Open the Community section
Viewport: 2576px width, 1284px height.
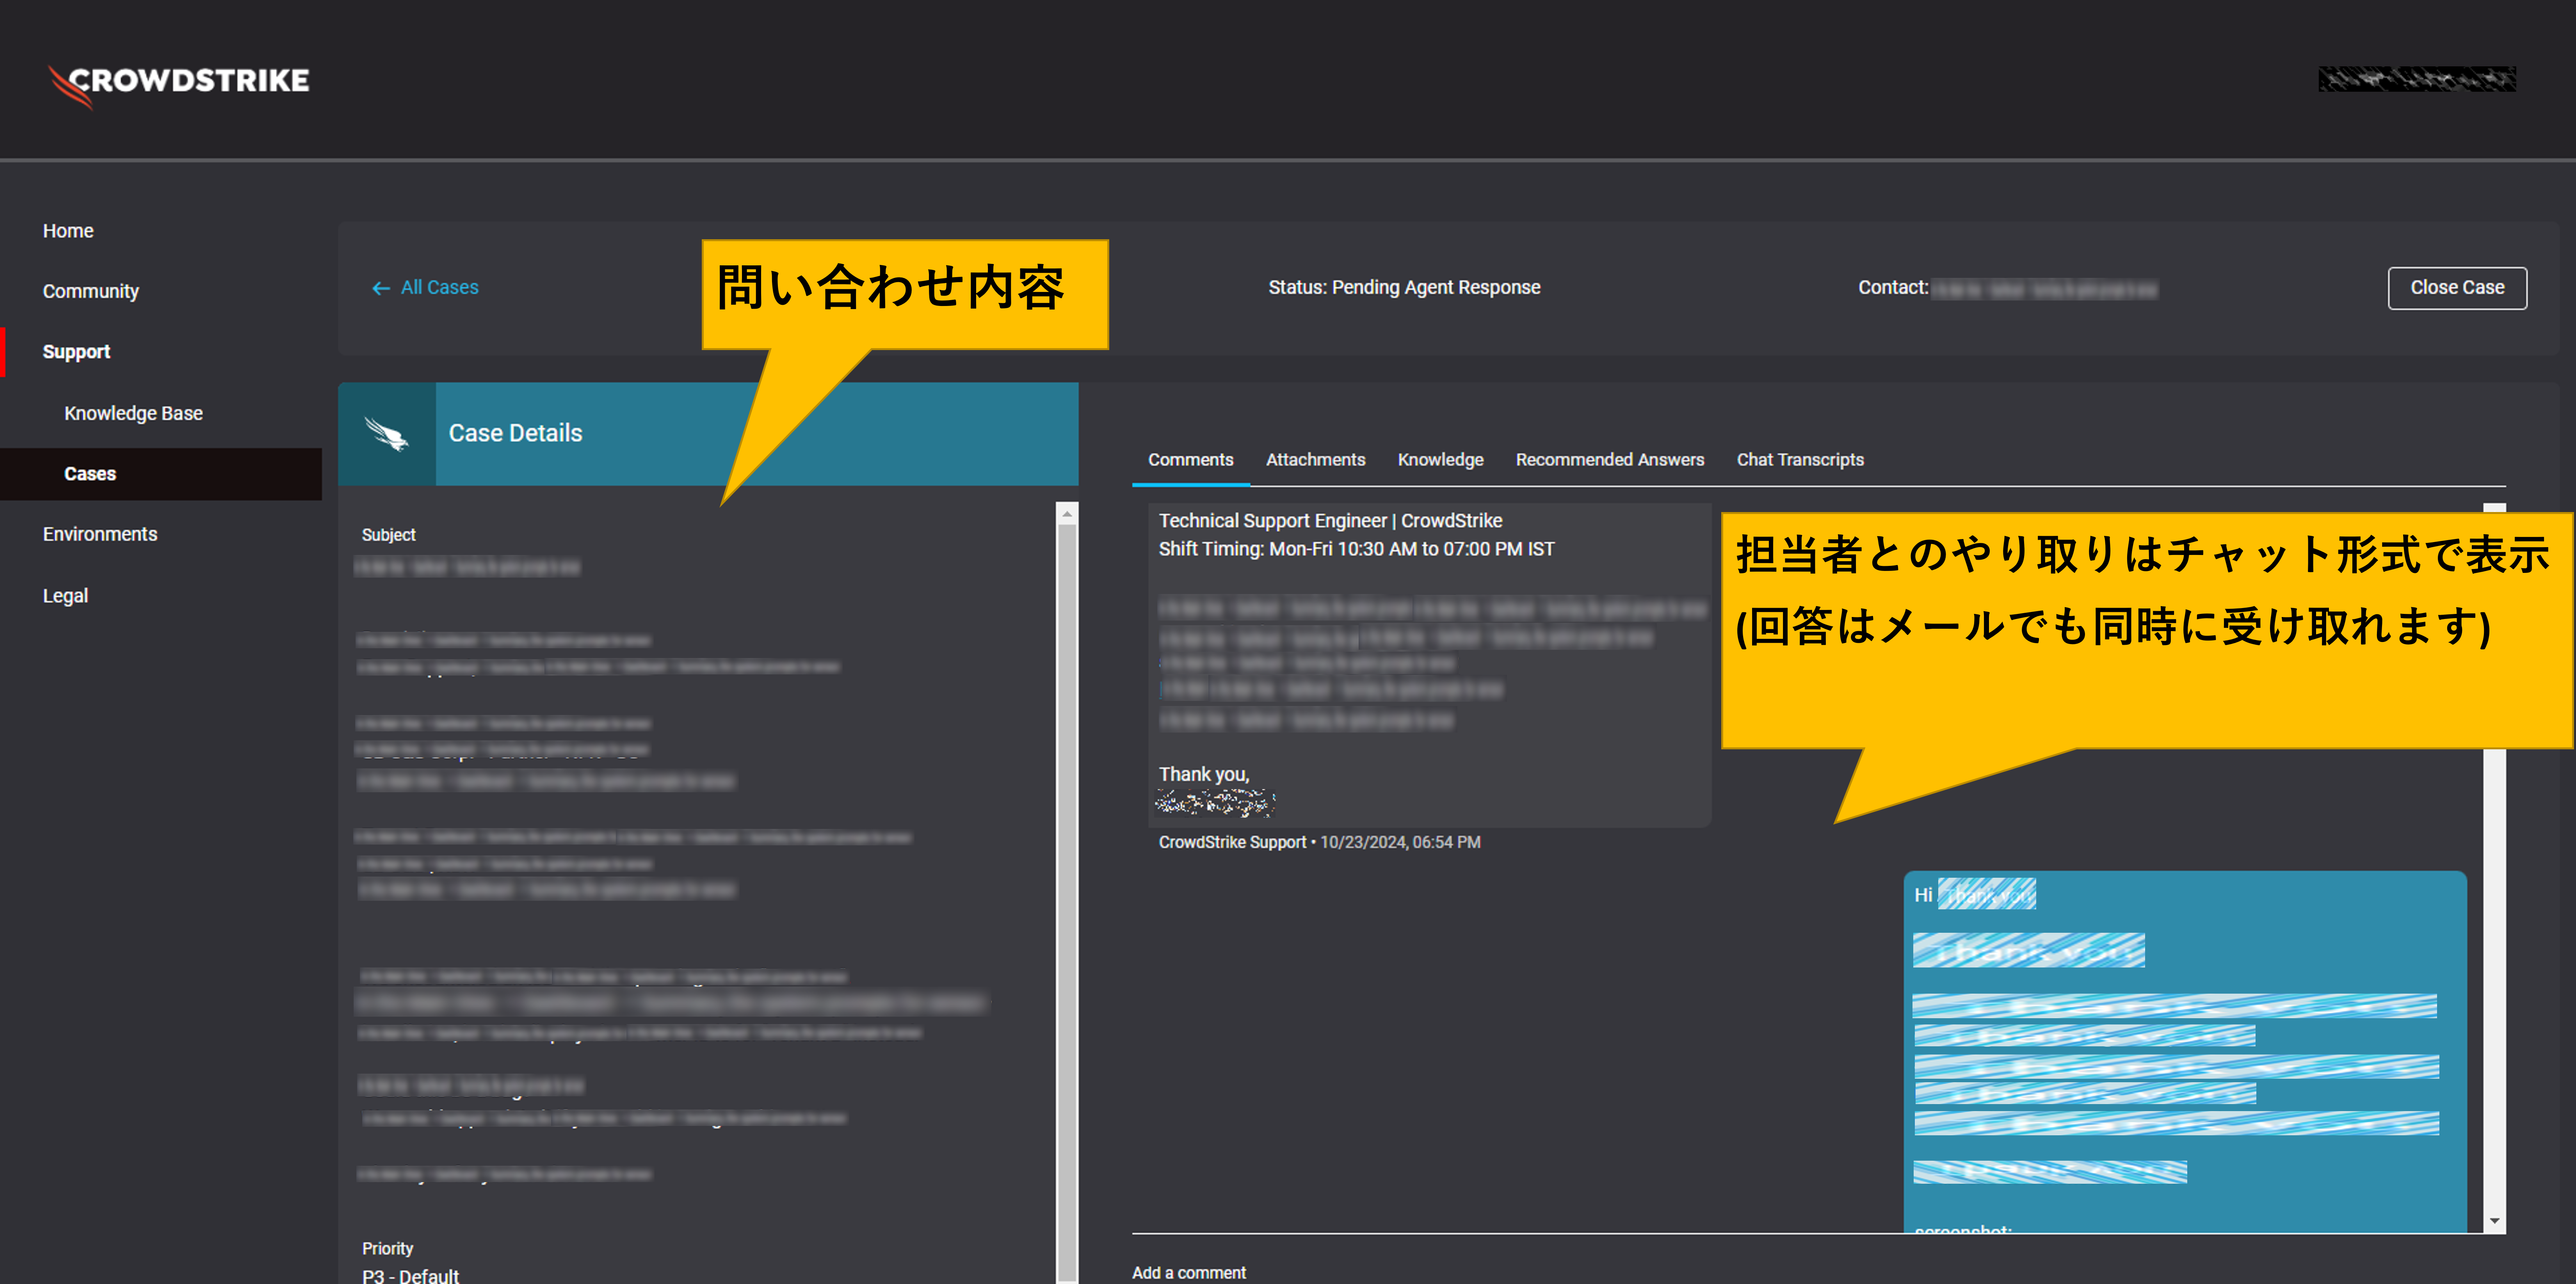(91, 292)
